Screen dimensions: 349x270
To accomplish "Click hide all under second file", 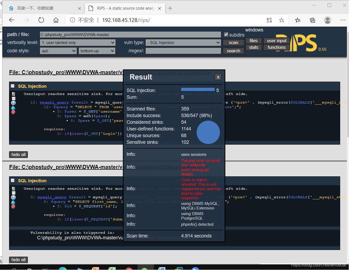I will coord(18,260).
